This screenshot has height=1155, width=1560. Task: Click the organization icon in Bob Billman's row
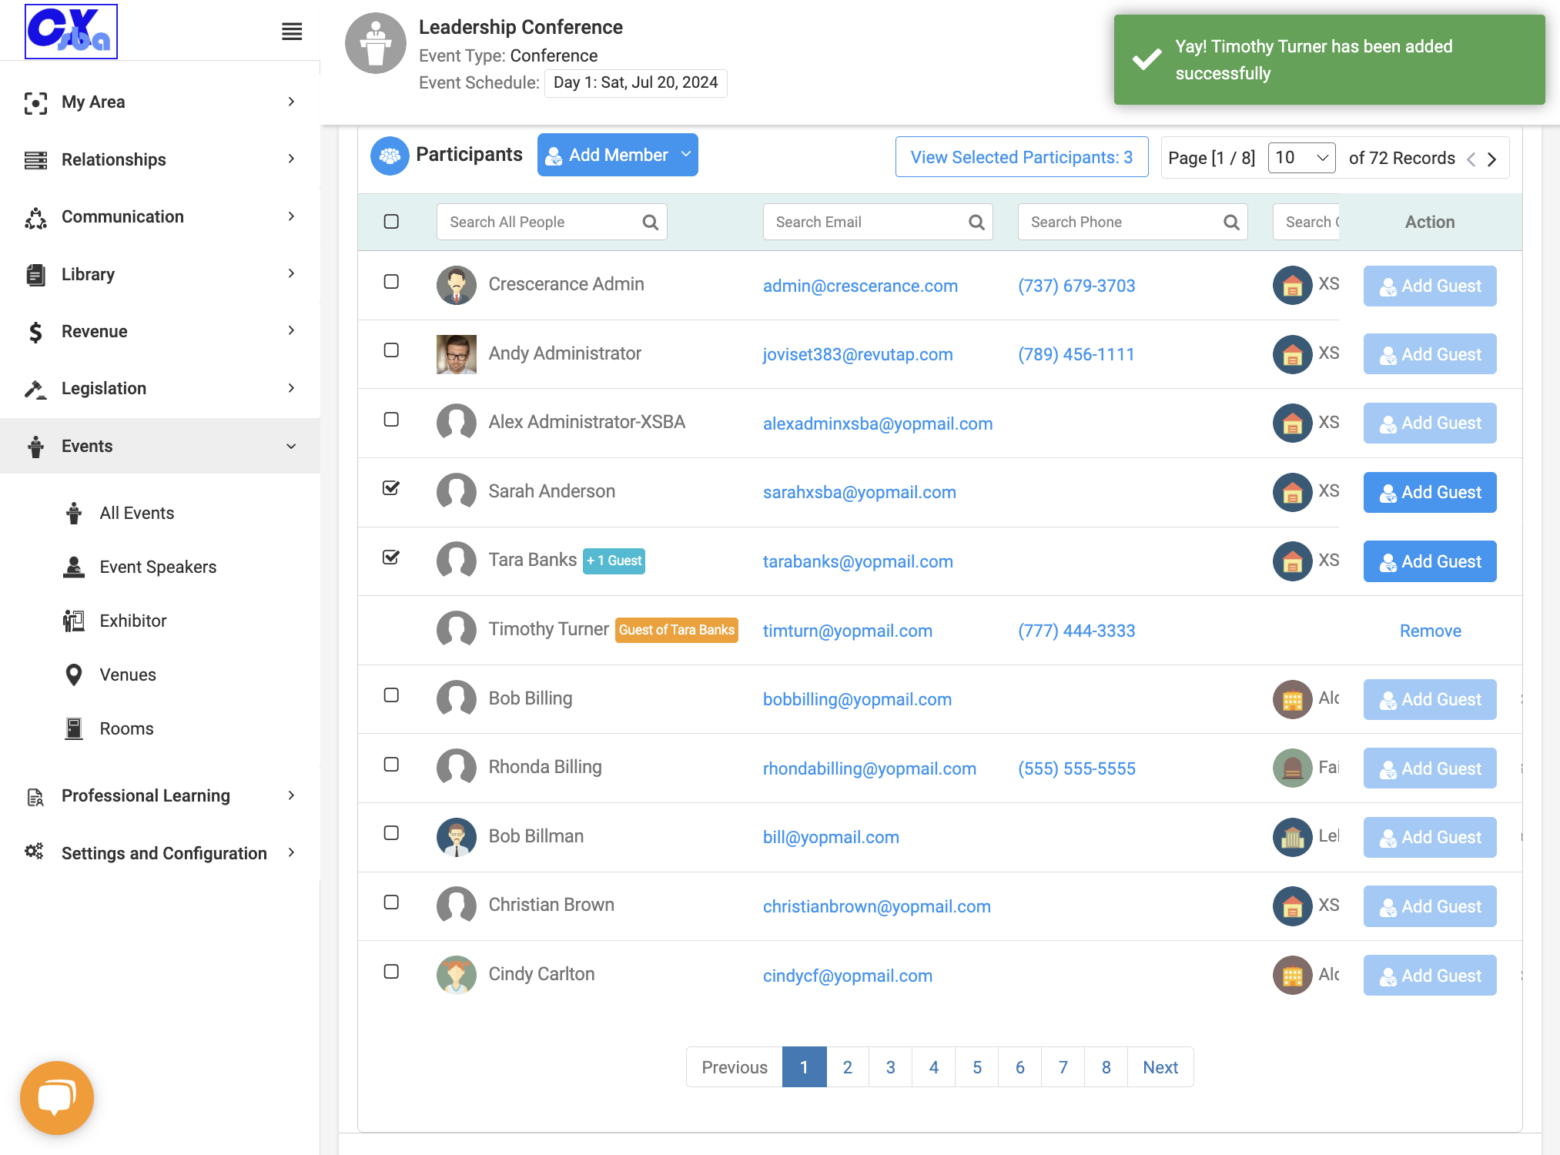(x=1292, y=837)
